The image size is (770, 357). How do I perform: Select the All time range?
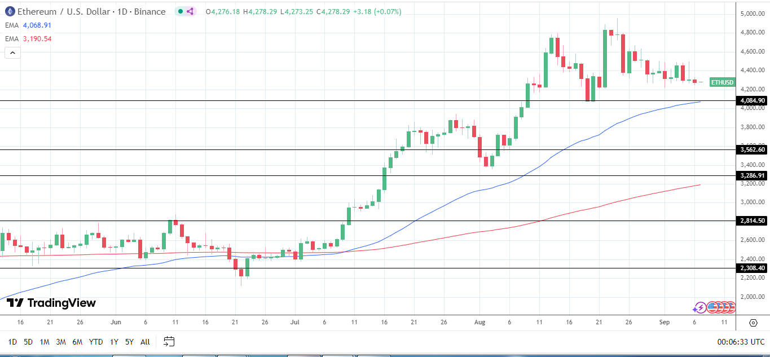[145, 342]
